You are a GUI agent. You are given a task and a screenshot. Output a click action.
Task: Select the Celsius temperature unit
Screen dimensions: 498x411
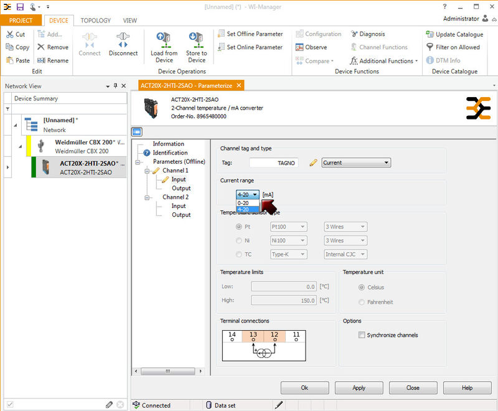(x=362, y=287)
